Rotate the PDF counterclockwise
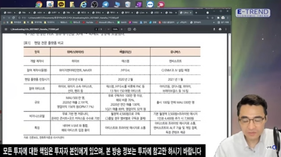 [135, 29]
